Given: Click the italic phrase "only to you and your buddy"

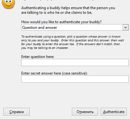Looking at the screenshot, I should pyautogui.click(x=40, y=40).
